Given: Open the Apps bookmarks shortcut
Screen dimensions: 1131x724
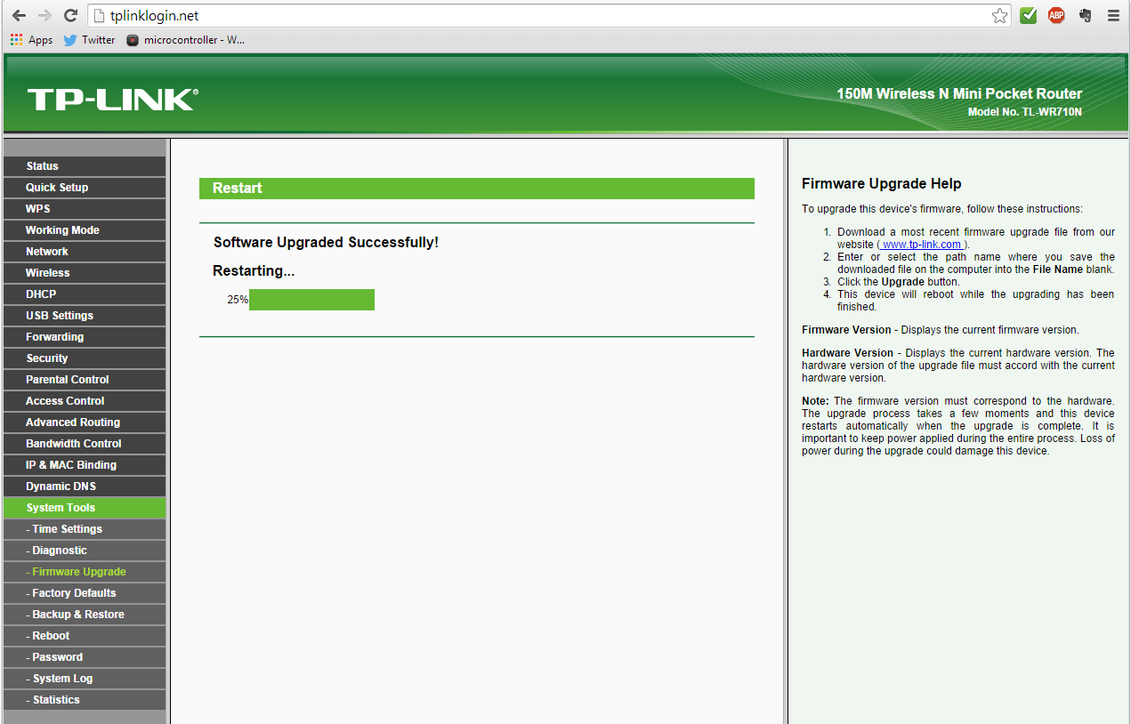Looking at the screenshot, I should click(x=31, y=40).
